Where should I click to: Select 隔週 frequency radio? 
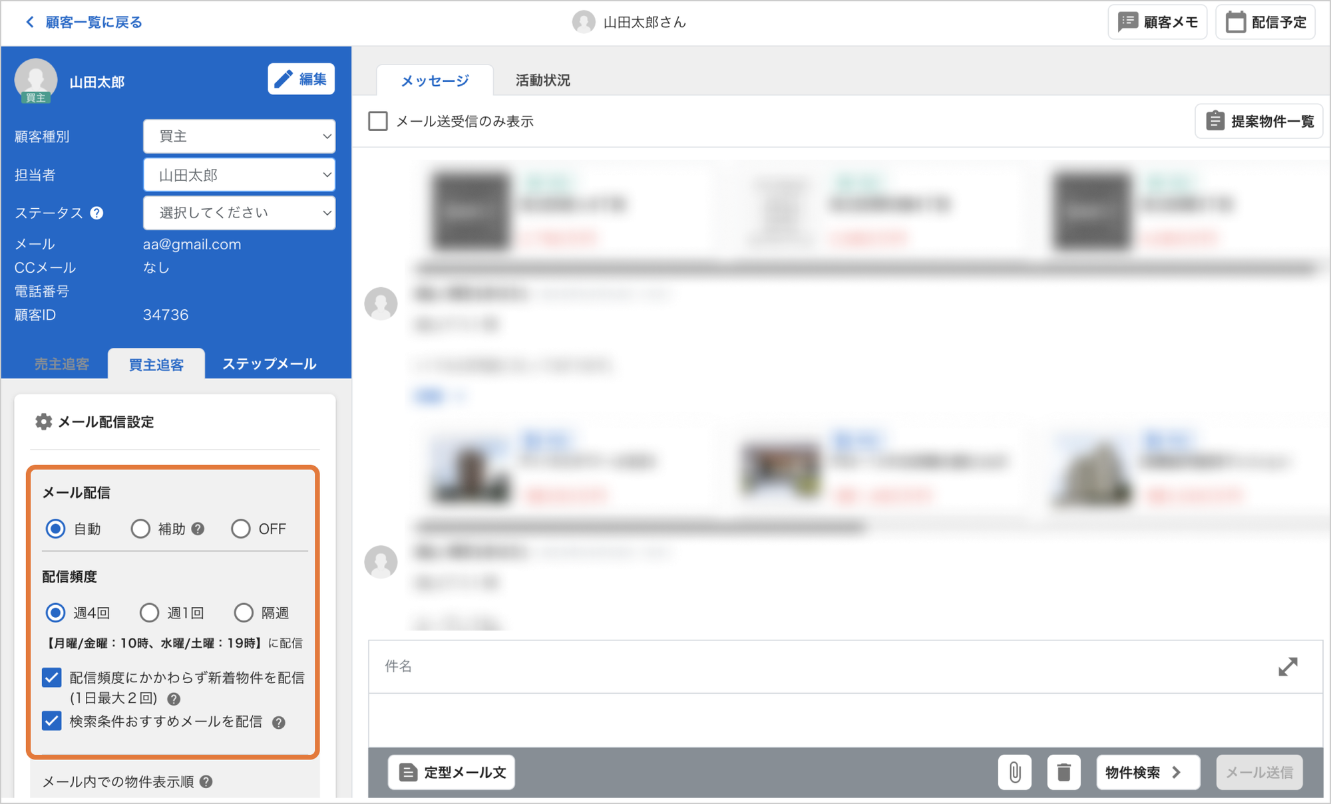point(244,612)
